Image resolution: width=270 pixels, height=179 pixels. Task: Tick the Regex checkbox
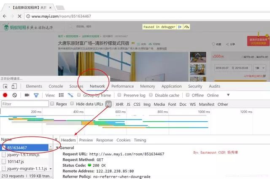click(x=52, y=104)
